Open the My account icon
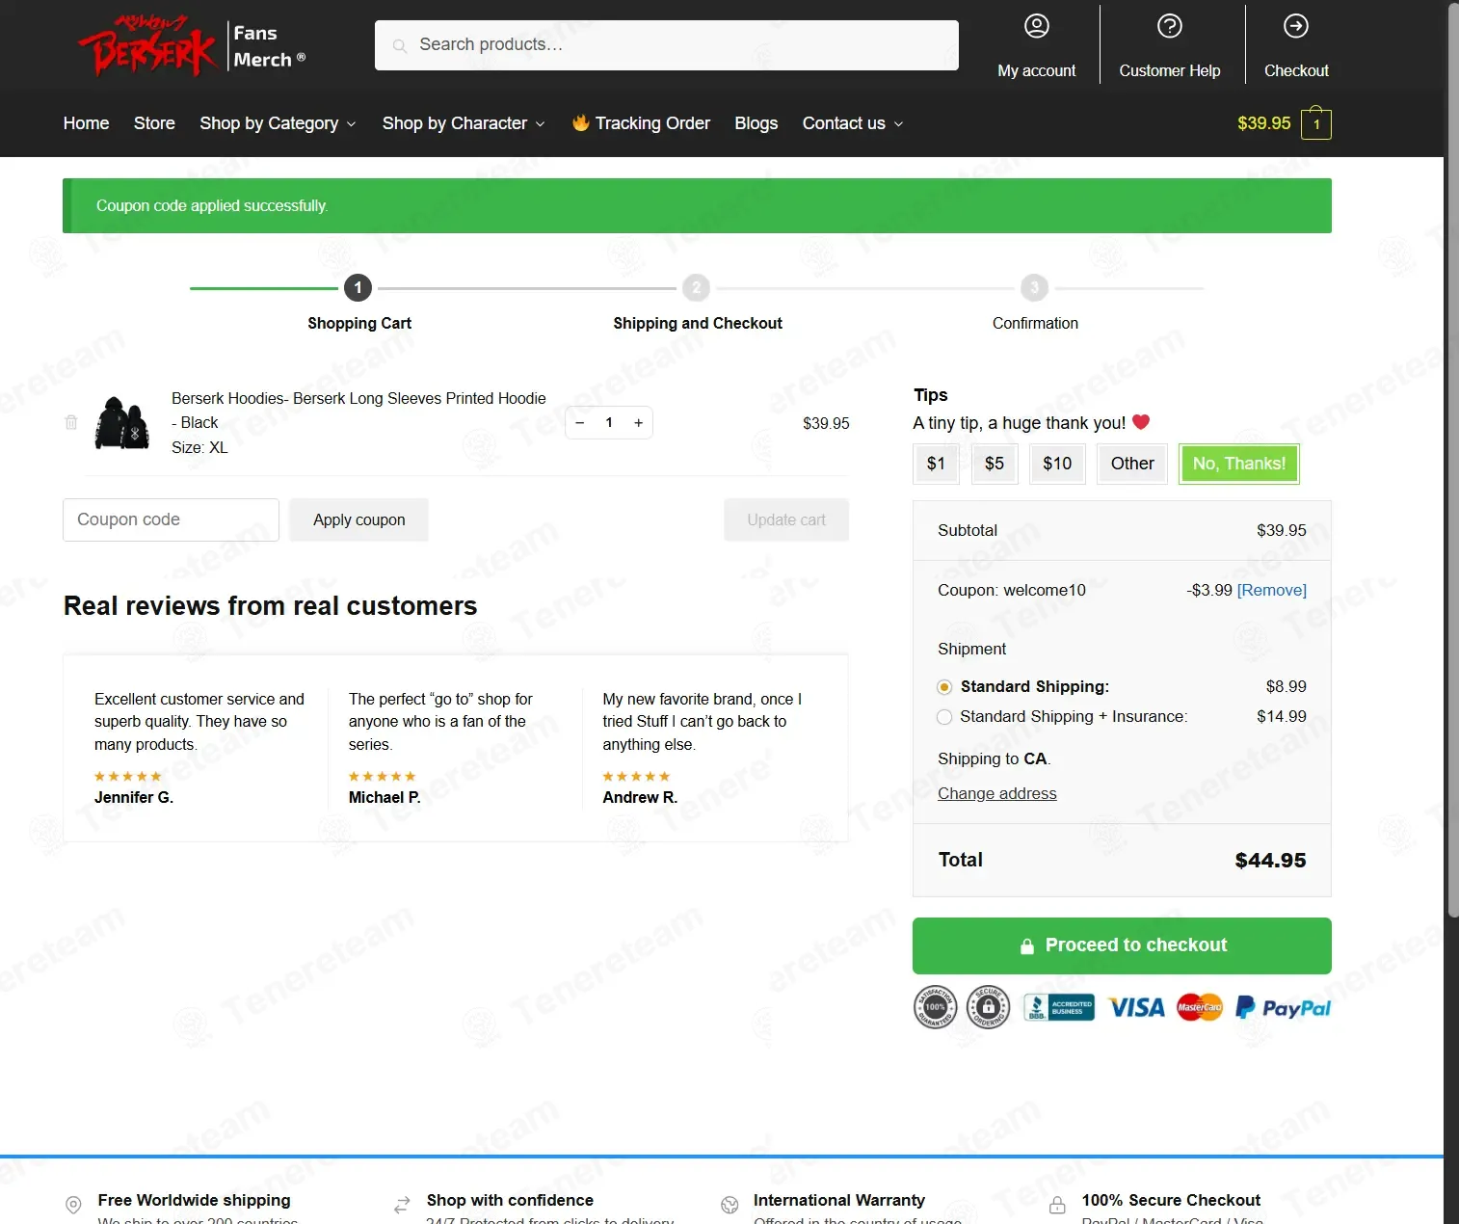This screenshot has height=1224, width=1459. coord(1036,26)
